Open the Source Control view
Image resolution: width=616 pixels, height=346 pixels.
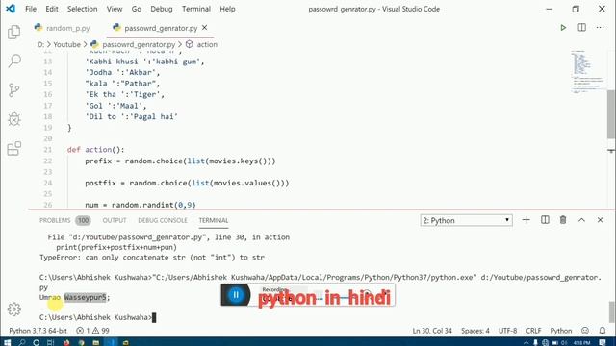point(14,90)
